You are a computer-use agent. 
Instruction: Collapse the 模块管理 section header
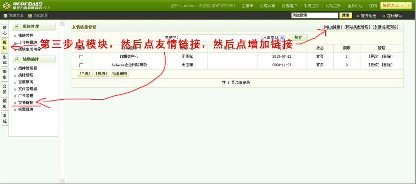tap(17, 27)
